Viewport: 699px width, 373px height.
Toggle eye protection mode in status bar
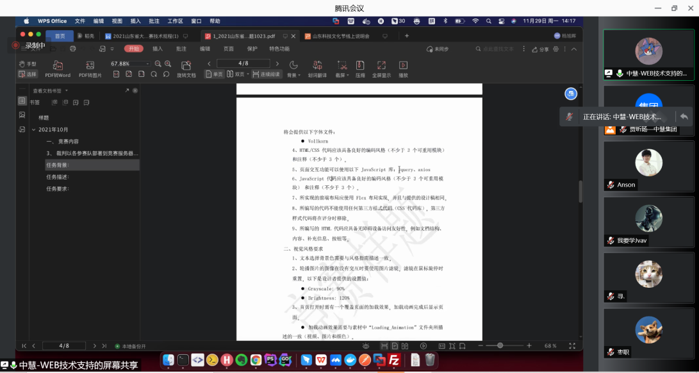[x=366, y=346]
